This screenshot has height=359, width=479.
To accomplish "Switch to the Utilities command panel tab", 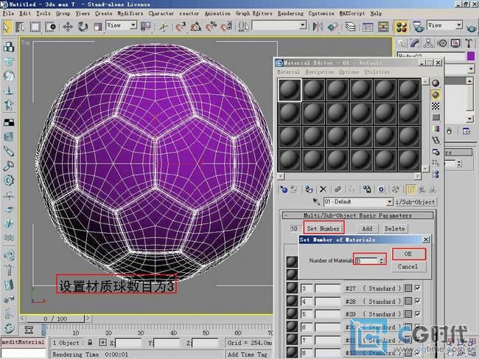I will (x=469, y=43).
